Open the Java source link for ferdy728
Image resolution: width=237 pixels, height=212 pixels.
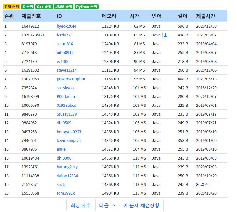(x=156, y=35)
